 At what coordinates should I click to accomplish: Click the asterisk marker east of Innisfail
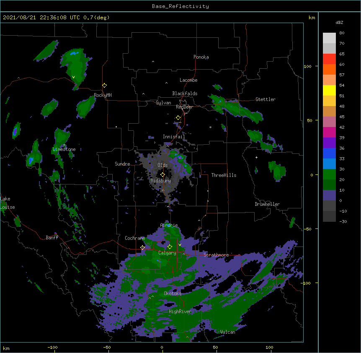[210, 127]
